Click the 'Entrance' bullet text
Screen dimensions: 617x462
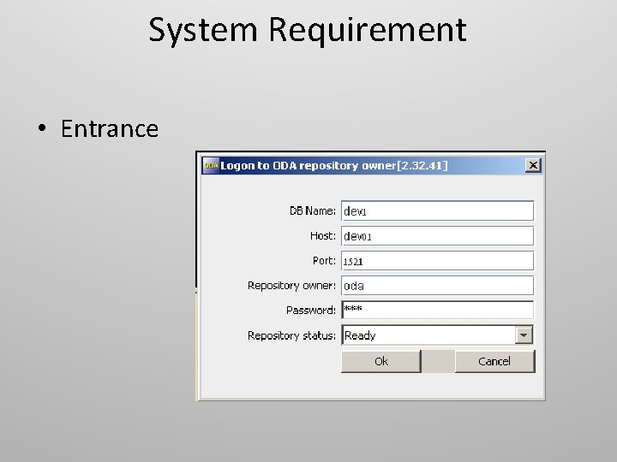tap(110, 128)
